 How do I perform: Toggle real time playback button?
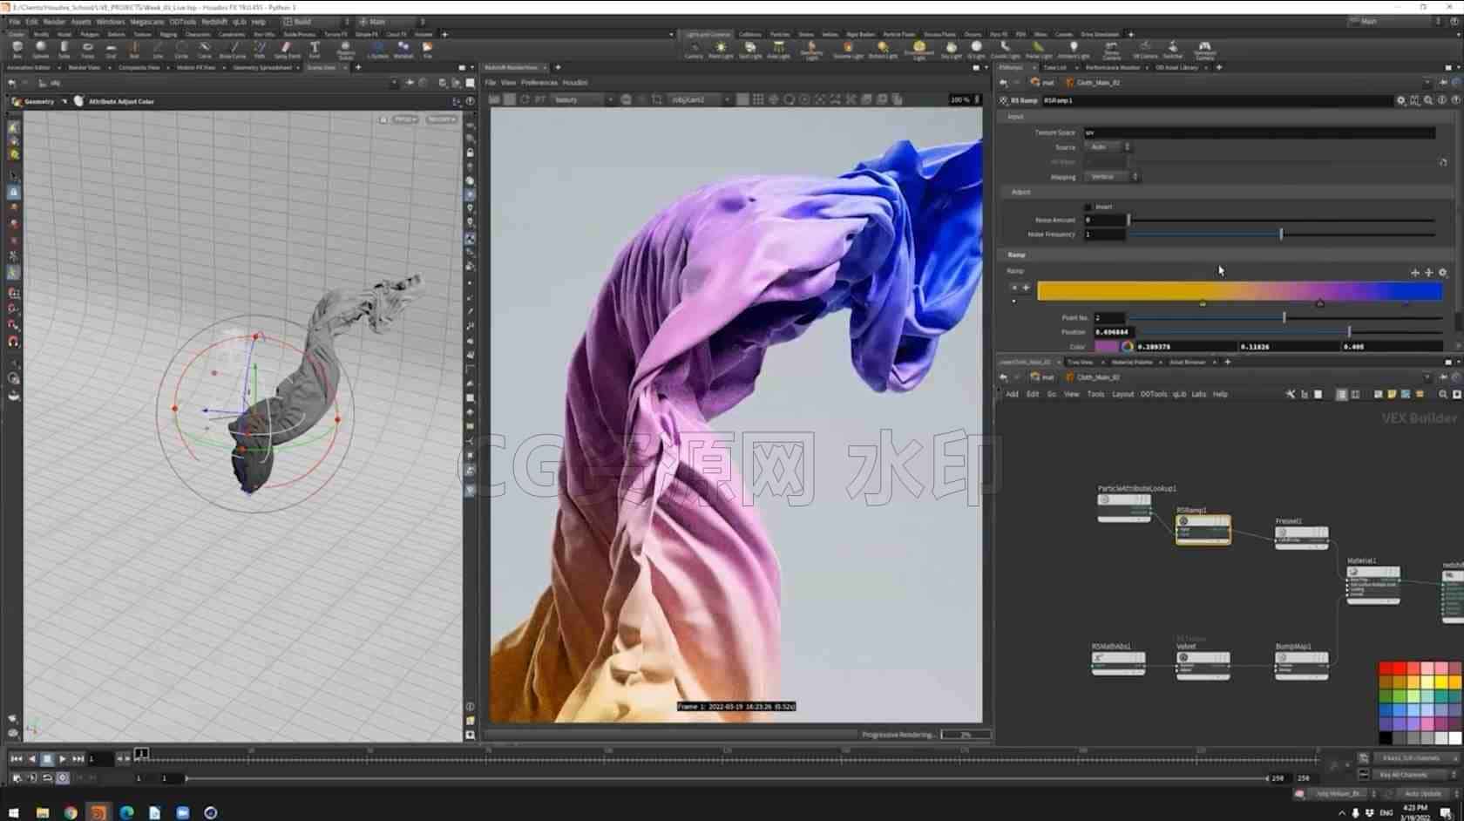point(63,777)
